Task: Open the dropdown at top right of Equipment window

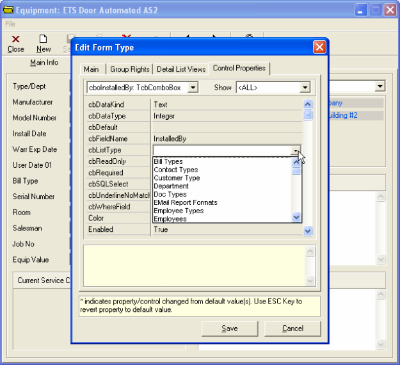Action: (x=380, y=86)
